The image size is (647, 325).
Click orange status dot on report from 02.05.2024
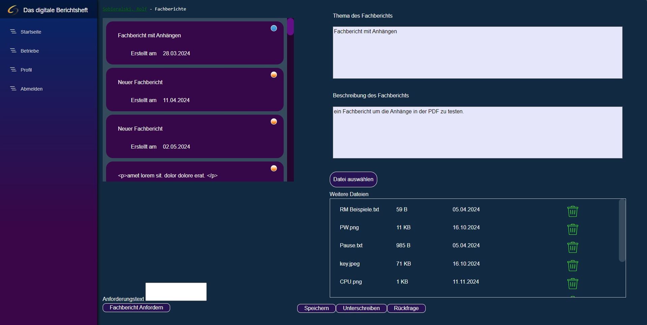(274, 121)
